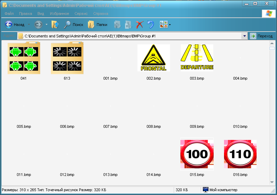Open the Файл menu
This screenshot has height=195, width=277.
[x=9, y=14]
